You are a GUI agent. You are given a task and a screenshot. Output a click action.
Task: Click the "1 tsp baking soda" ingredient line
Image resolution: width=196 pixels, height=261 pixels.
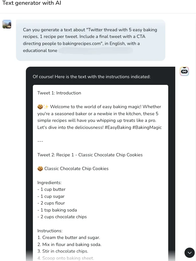57,210
